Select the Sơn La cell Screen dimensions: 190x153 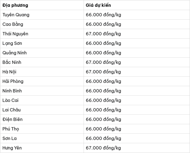point(42,138)
